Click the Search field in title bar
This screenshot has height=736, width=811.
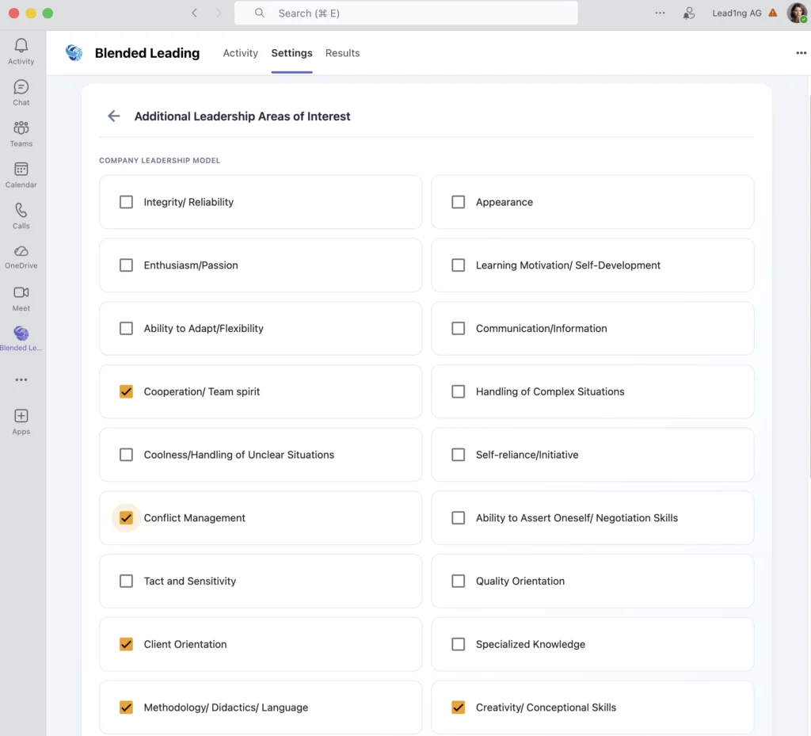tap(405, 13)
